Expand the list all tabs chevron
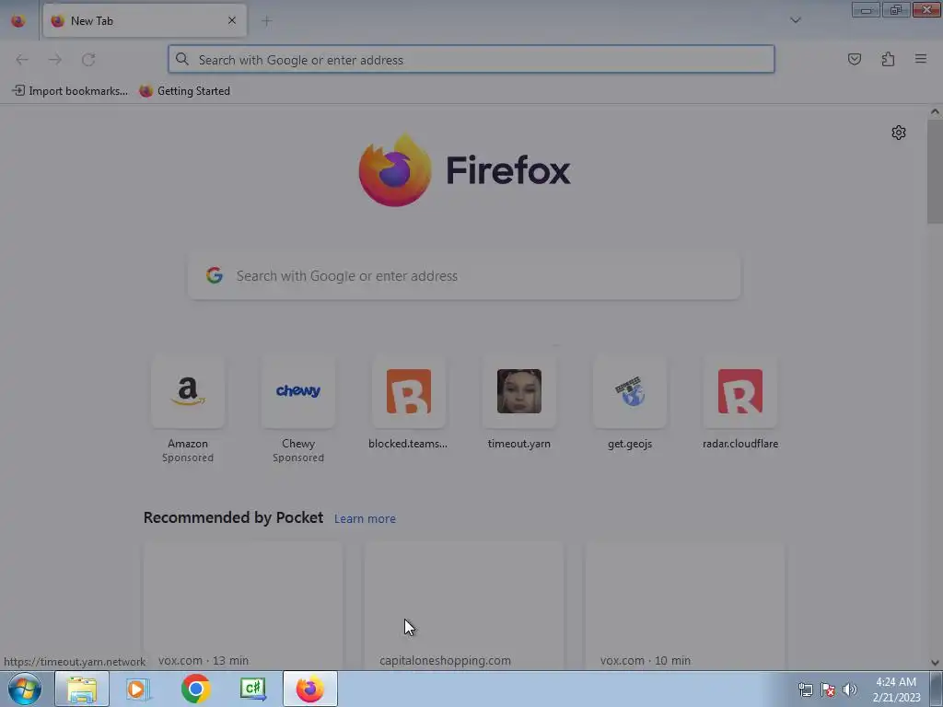The width and height of the screenshot is (943, 707). pyautogui.click(x=795, y=20)
